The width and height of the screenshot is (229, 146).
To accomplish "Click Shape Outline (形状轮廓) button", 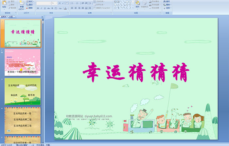I will pyautogui.click(x=154, y=5).
